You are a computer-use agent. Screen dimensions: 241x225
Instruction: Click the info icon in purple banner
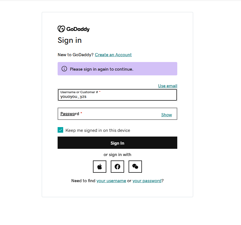(x=64, y=69)
